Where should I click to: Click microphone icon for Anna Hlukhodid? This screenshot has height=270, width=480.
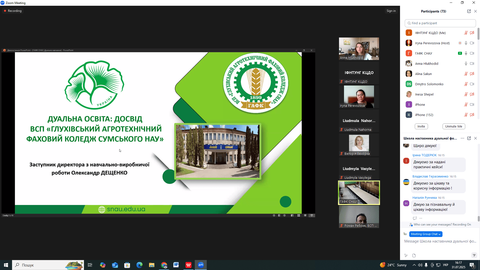(466, 63)
